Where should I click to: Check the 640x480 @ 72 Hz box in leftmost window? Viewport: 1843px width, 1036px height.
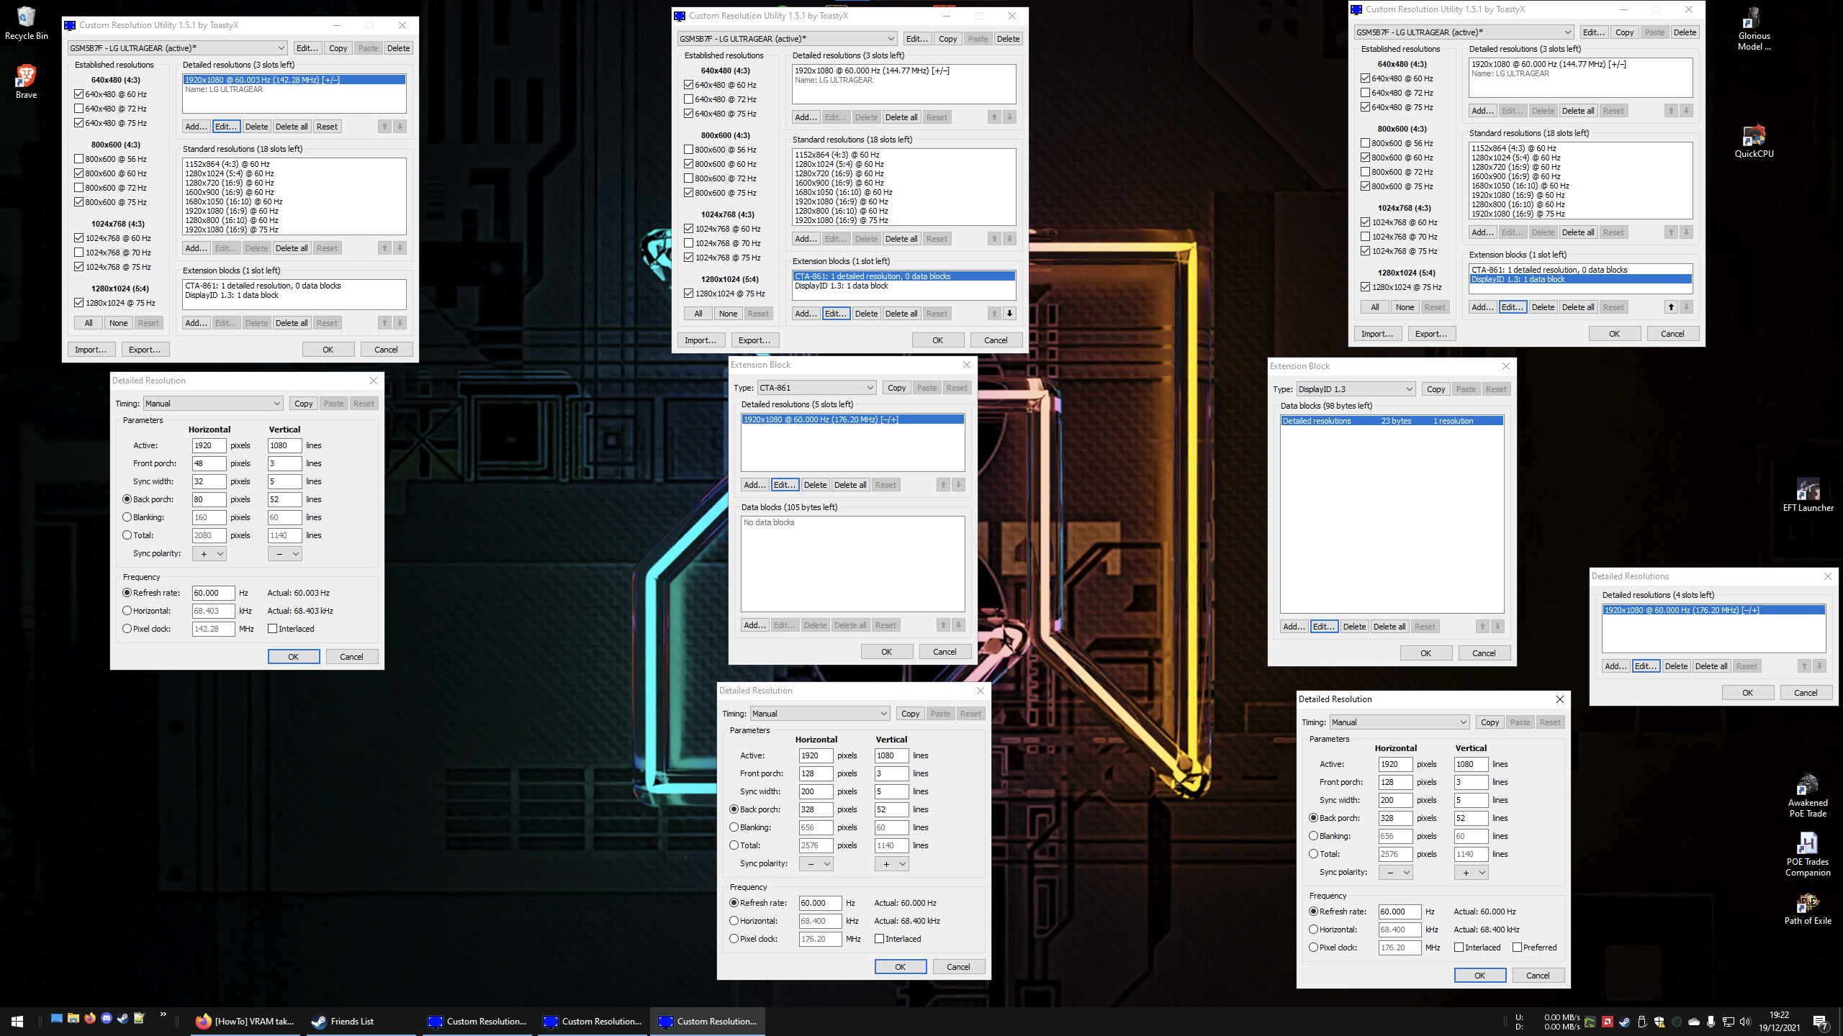79,109
